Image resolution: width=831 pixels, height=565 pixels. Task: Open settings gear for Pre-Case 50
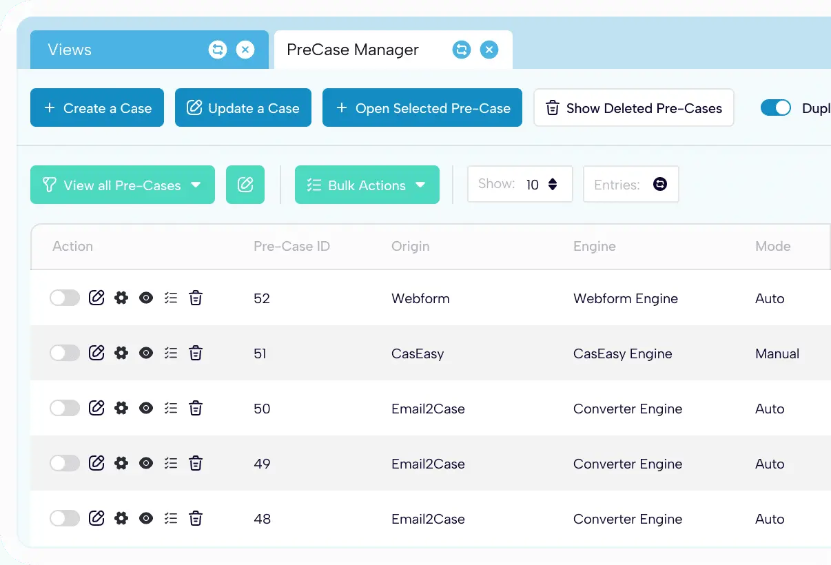[121, 408]
